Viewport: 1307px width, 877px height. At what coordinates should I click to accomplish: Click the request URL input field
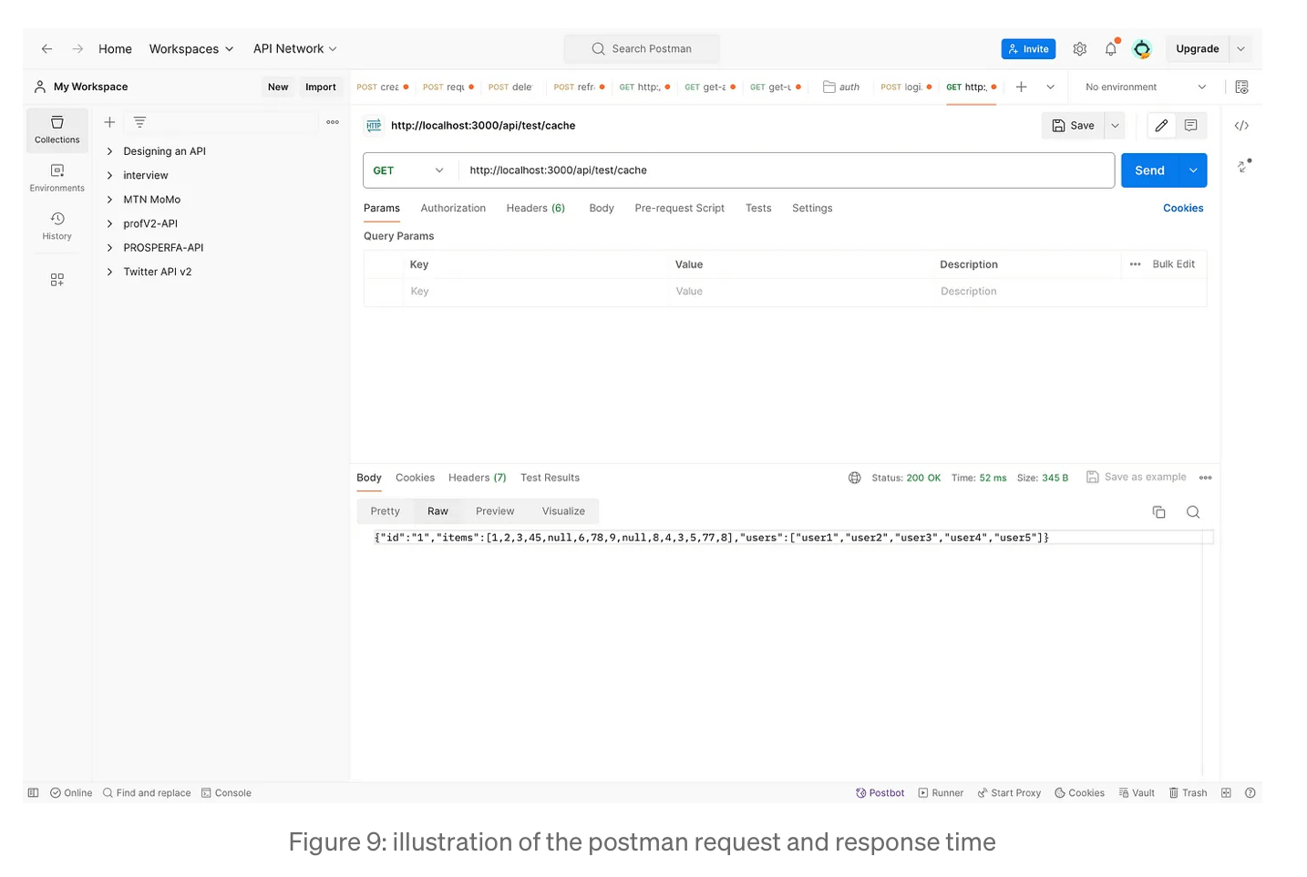click(x=787, y=170)
